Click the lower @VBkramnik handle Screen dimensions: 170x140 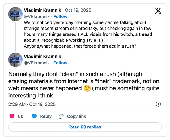click(x=37, y=63)
